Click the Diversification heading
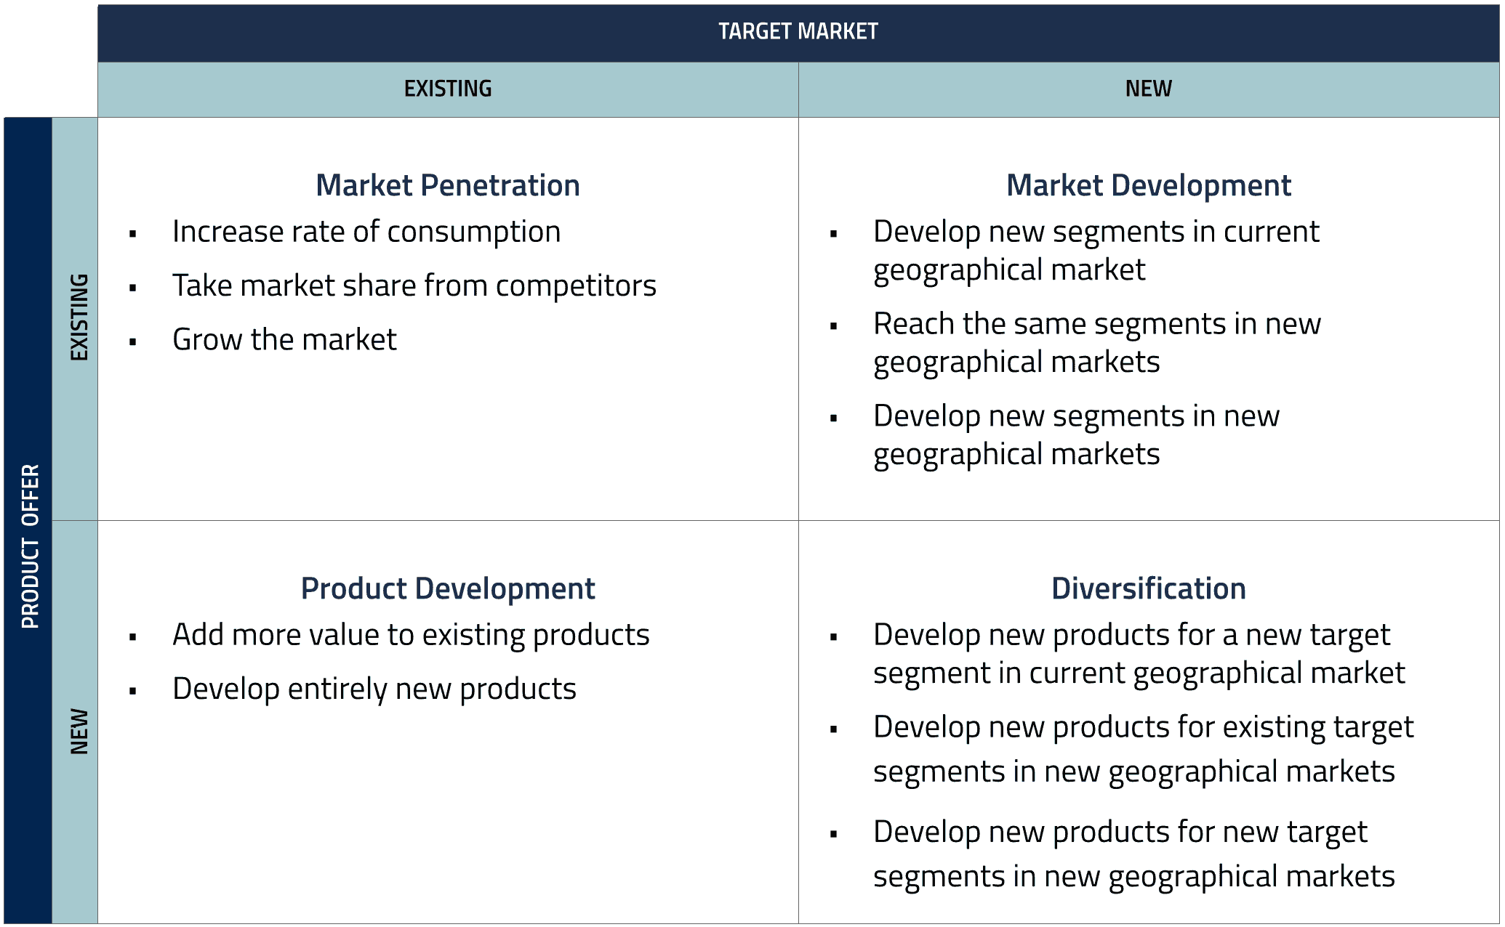1505x927 pixels. pyautogui.click(x=1149, y=588)
